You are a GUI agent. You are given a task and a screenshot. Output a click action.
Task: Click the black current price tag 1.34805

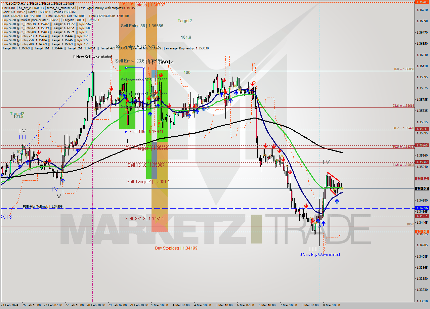click(x=422, y=188)
